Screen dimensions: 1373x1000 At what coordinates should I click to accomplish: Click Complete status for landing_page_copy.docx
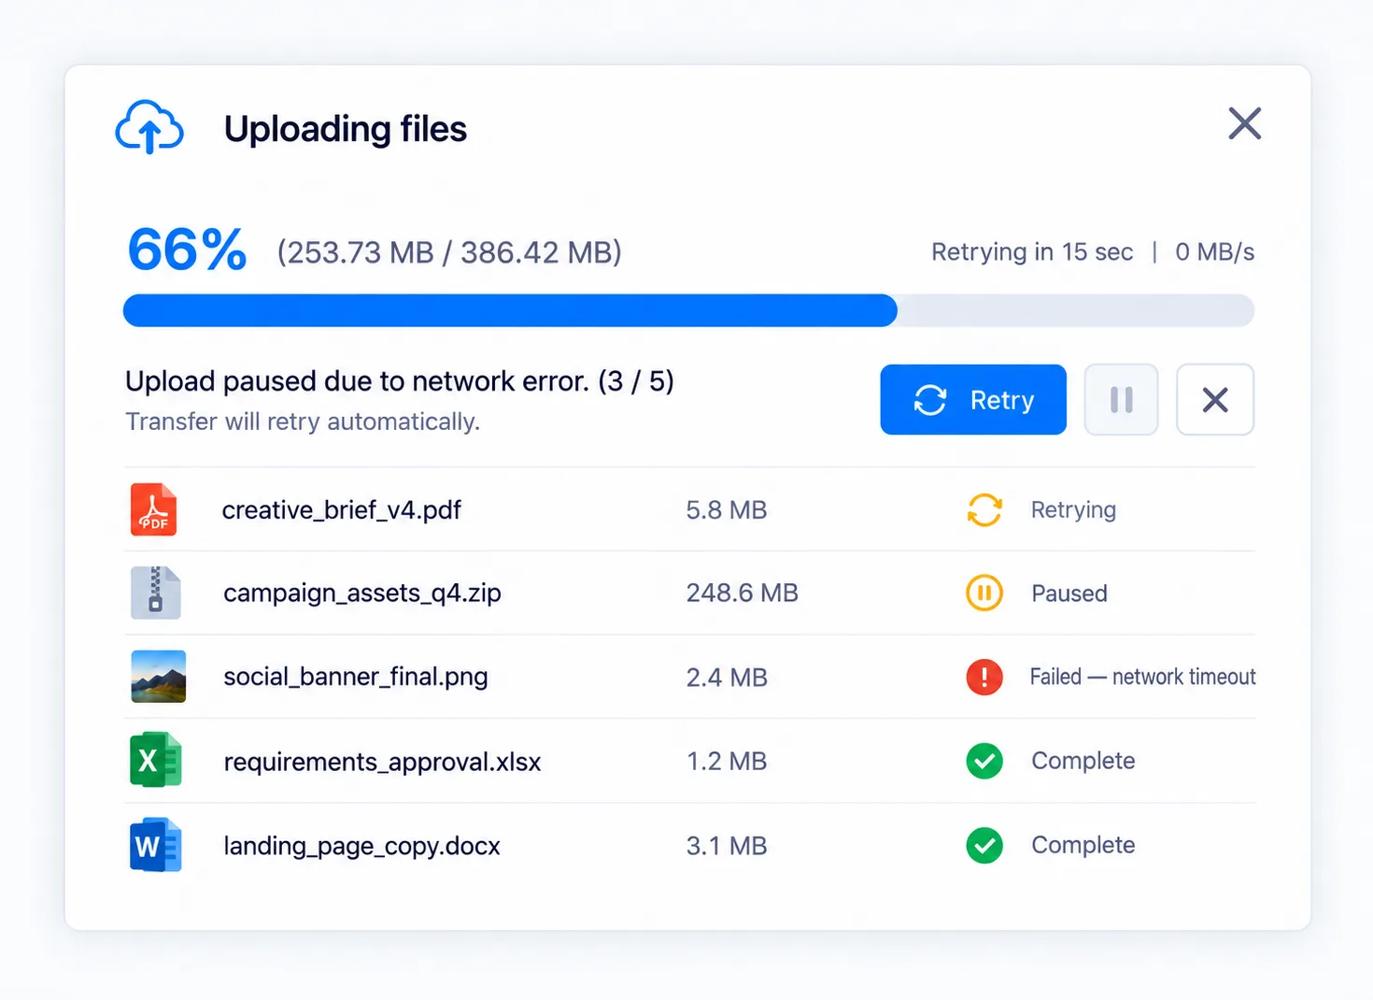[1083, 845]
